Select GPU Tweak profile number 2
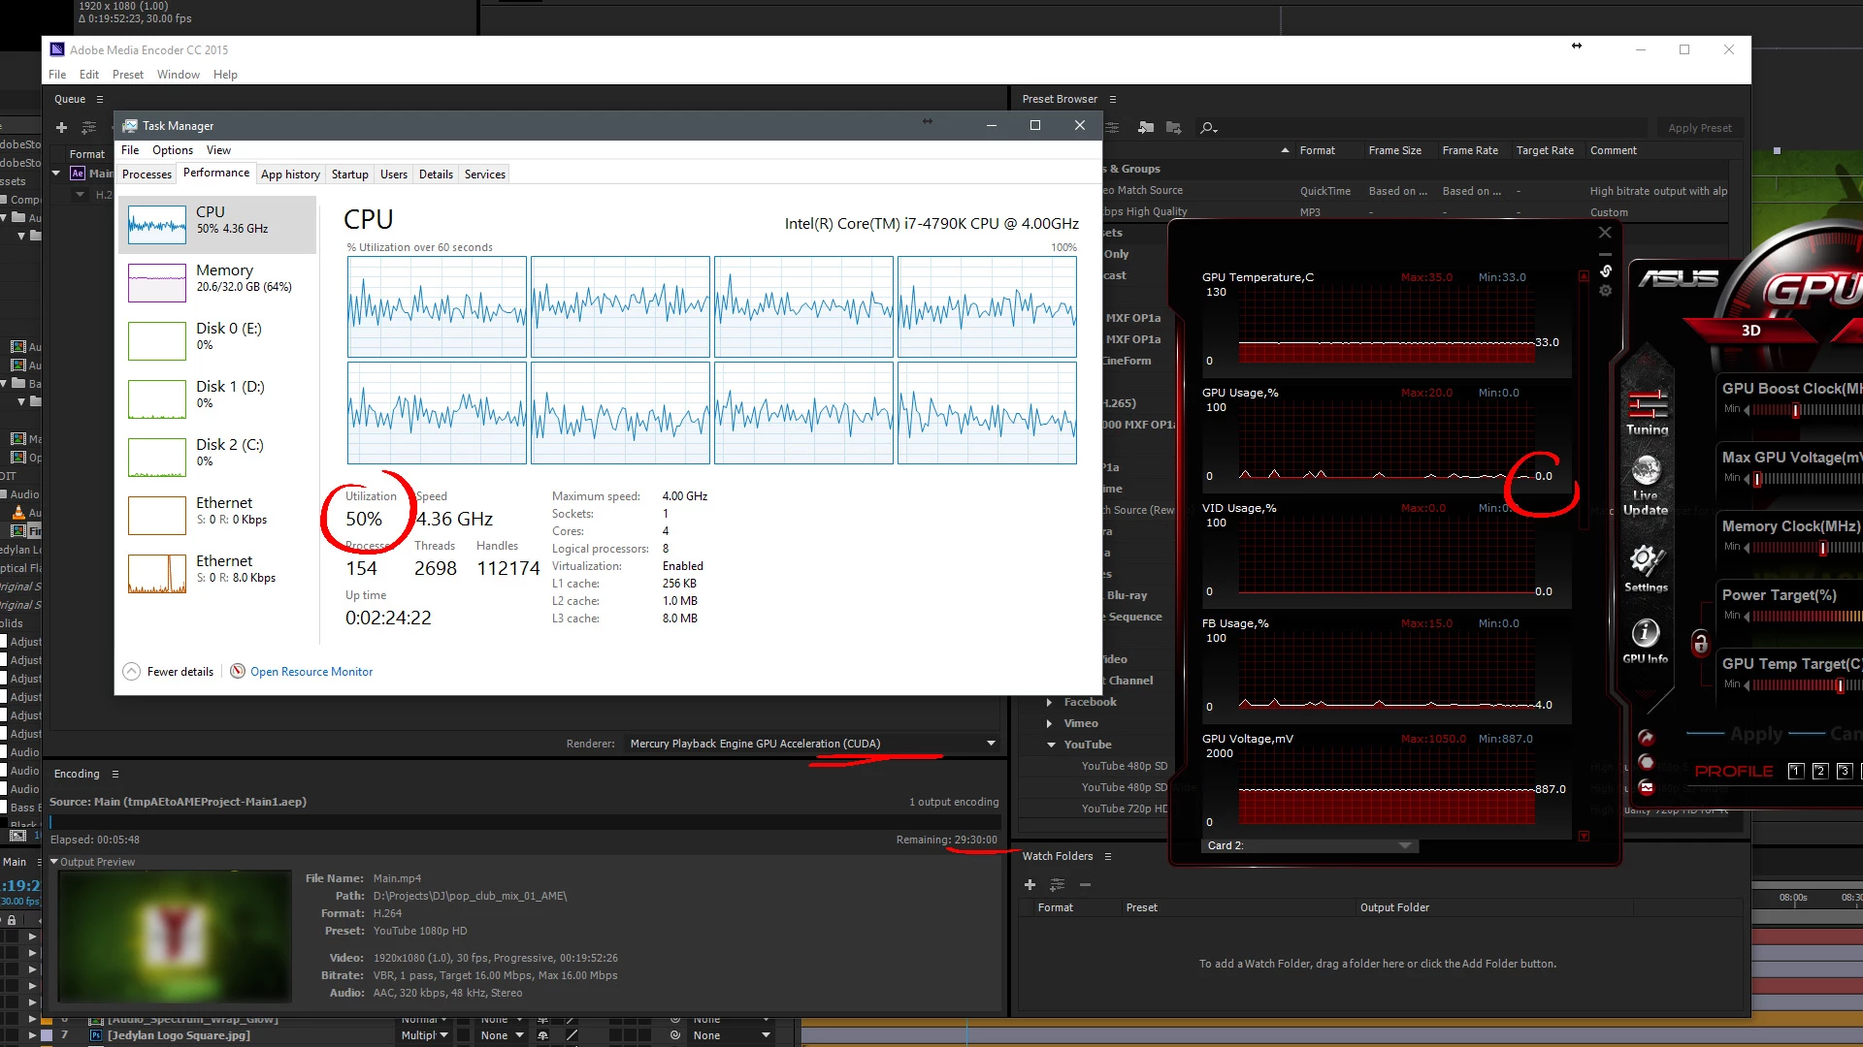The width and height of the screenshot is (1863, 1047). tap(1819, 771)
